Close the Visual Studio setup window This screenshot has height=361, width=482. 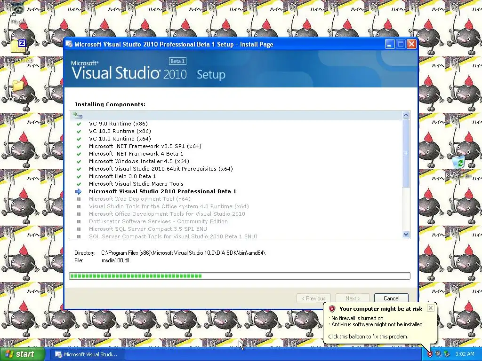[411, 44]
